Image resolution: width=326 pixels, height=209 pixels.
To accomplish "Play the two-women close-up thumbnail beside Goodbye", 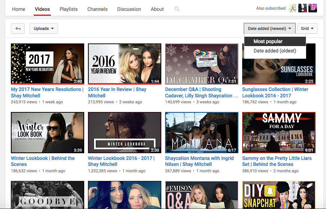I will tap(125, 195).
